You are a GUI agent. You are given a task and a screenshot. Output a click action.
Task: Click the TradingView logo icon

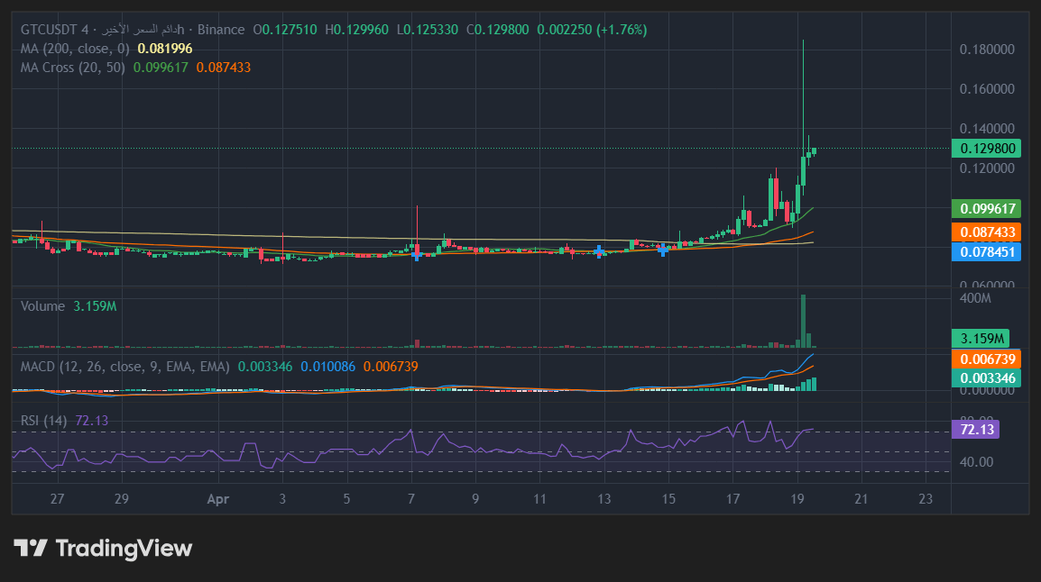31,548
